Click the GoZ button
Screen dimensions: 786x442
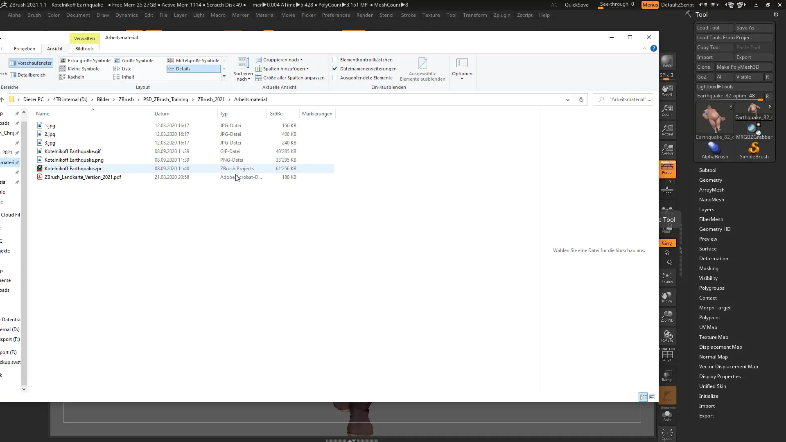pyautogui.click(x=705, y=77)
